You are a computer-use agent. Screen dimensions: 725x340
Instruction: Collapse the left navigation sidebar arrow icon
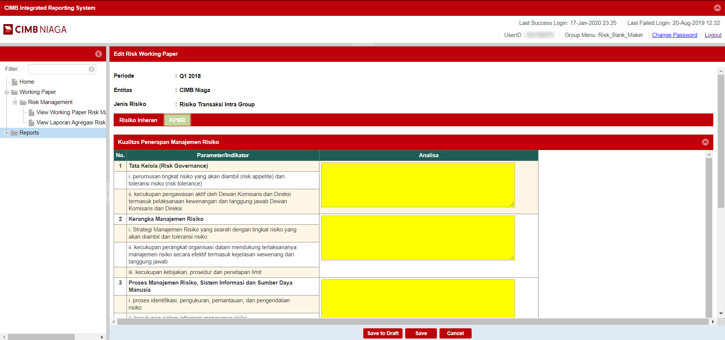(98, 54)
